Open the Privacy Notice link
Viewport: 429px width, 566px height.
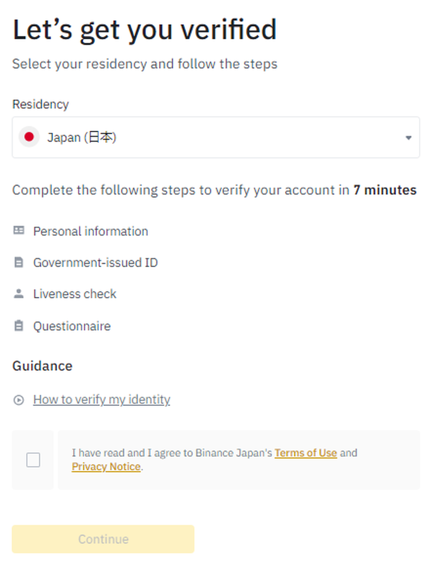point(106,467)
